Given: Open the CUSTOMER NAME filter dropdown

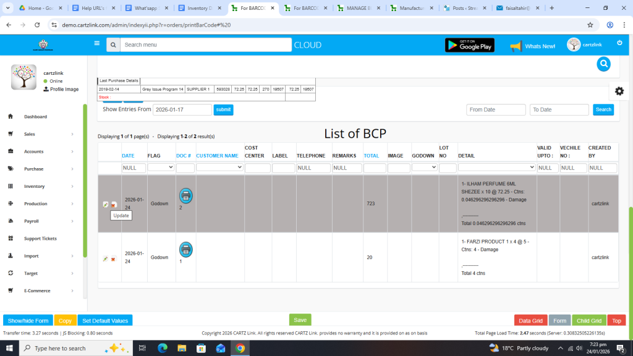Looking at the screenshot, I should (x=219, y=167).
